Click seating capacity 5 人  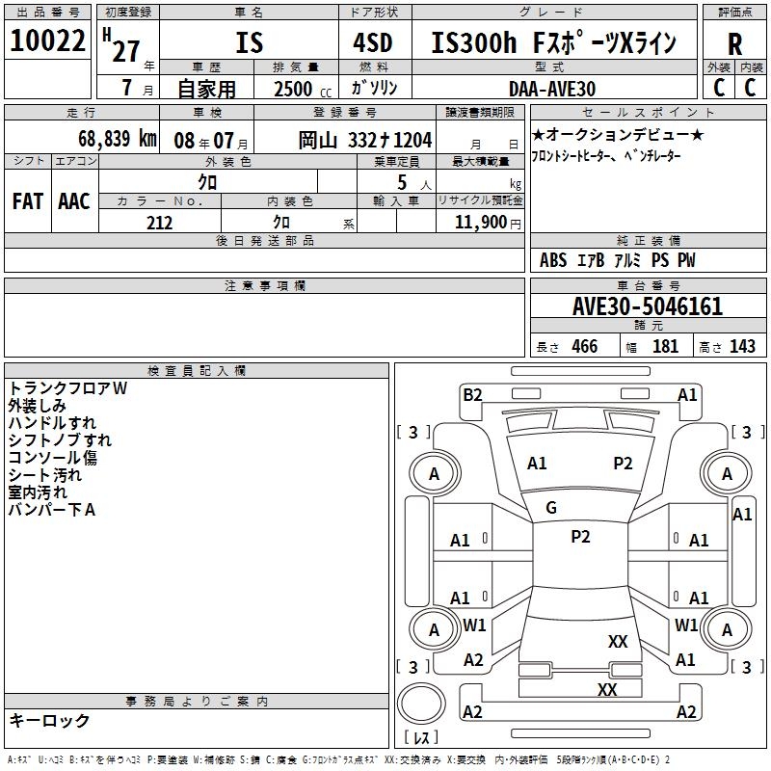pyautogui.click(x=414, y=183)
